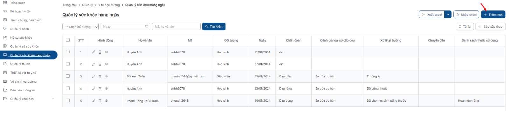
Task: Delete row 3 Bùi Anh Tuấn using trash icon
Action: tap(100, 76)
